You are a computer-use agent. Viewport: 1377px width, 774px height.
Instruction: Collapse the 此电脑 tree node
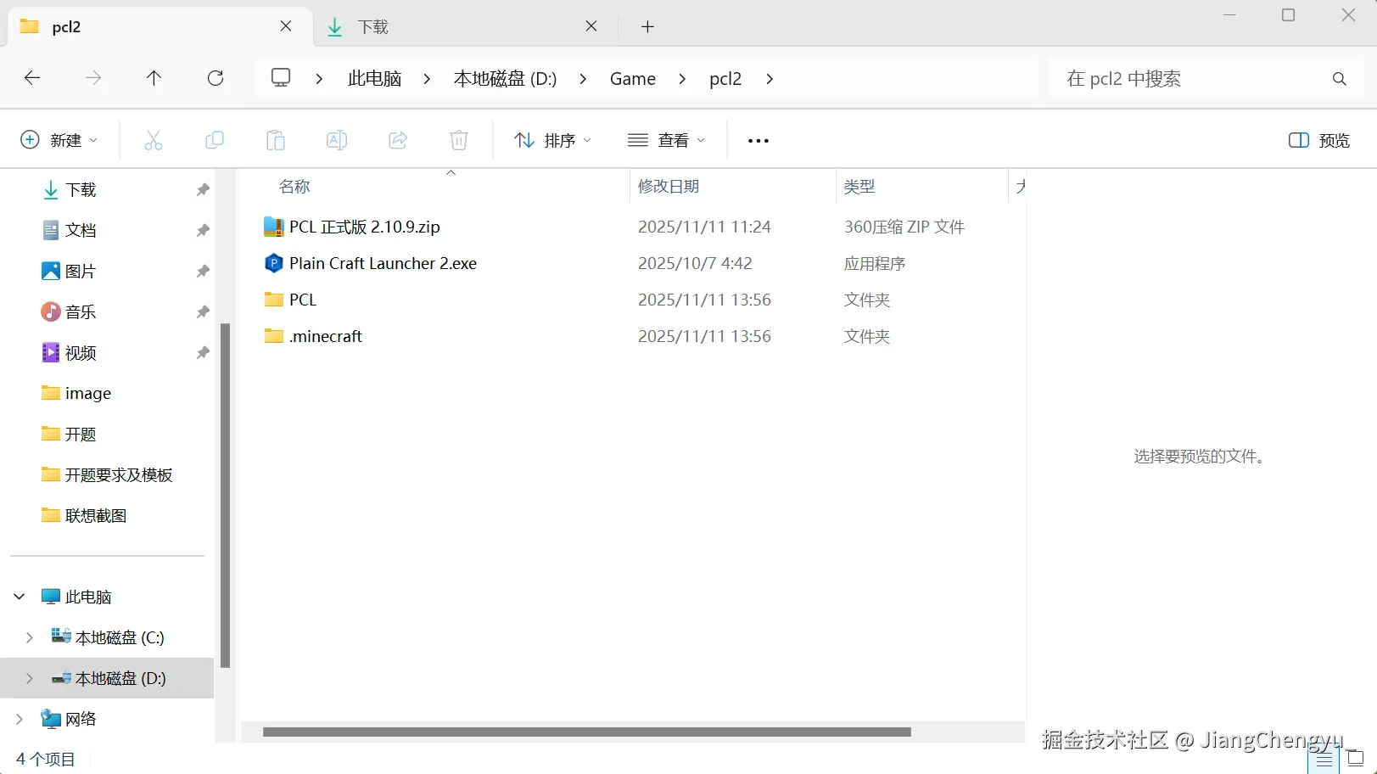[20, 597]
